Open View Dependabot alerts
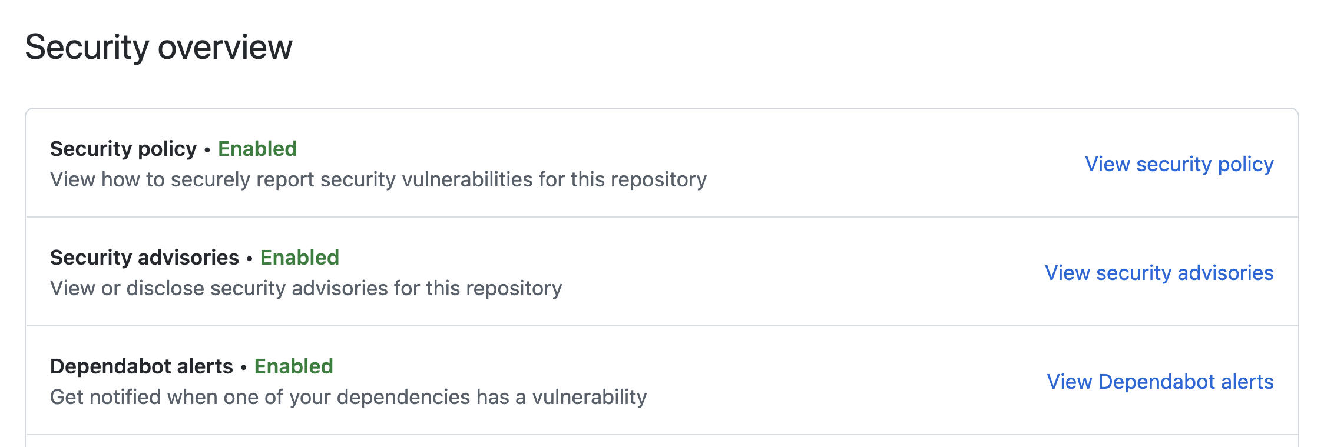The height and width of the screenshot is (447, 1324). click(x=1159, y=381)
